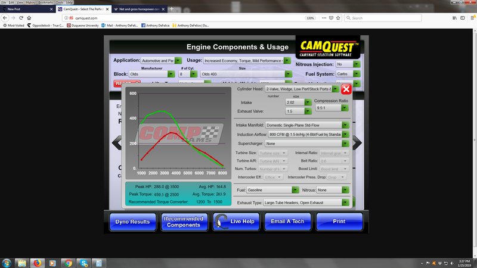477x268 pixels.
Task: Open the Fuel type dropdown
Action: click(295, 190)
